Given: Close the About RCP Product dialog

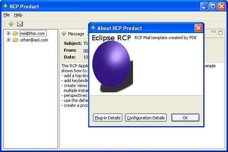Looking at the screenshot, I should click(x=198, y=28).
